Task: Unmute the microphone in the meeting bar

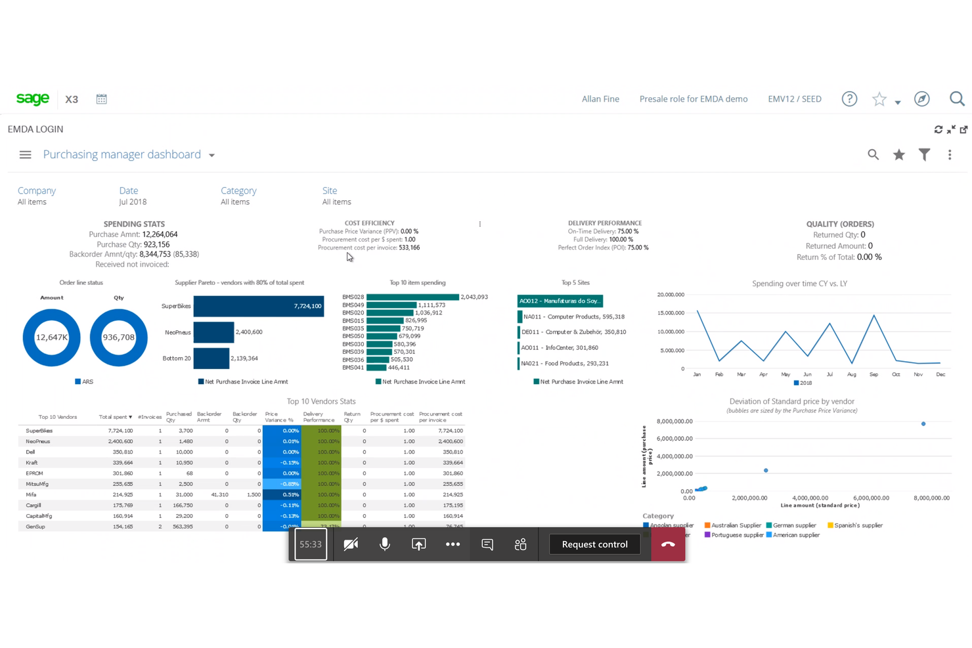Action: [x=384, y=544]
